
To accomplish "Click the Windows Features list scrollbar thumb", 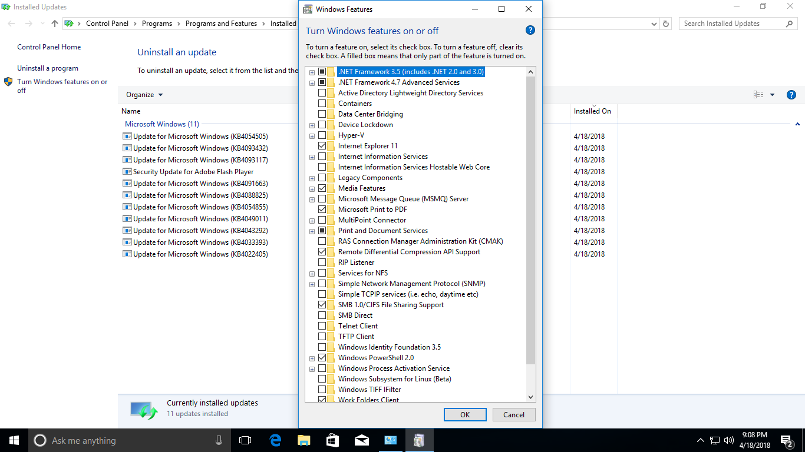I will (x=531, y=220).
